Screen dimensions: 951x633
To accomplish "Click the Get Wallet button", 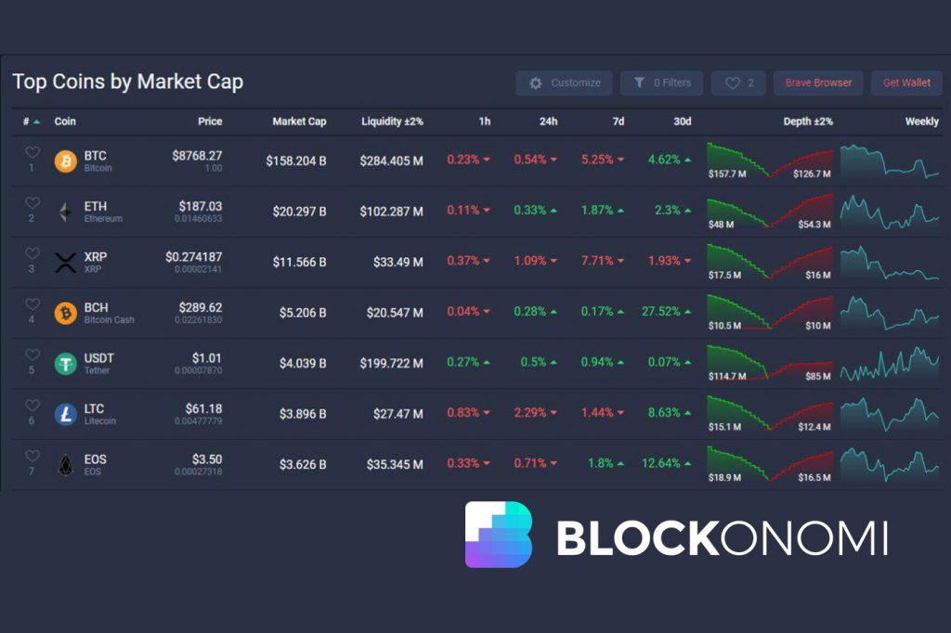I will (x=906, y=84).
